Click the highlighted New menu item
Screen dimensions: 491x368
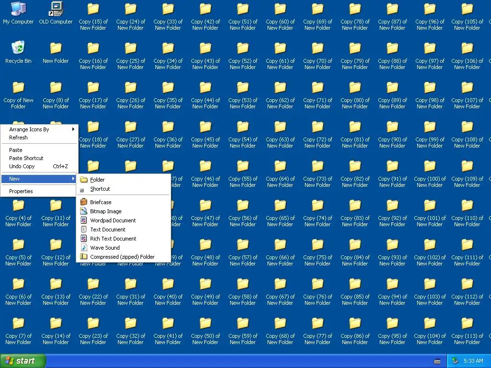[39, 179]
